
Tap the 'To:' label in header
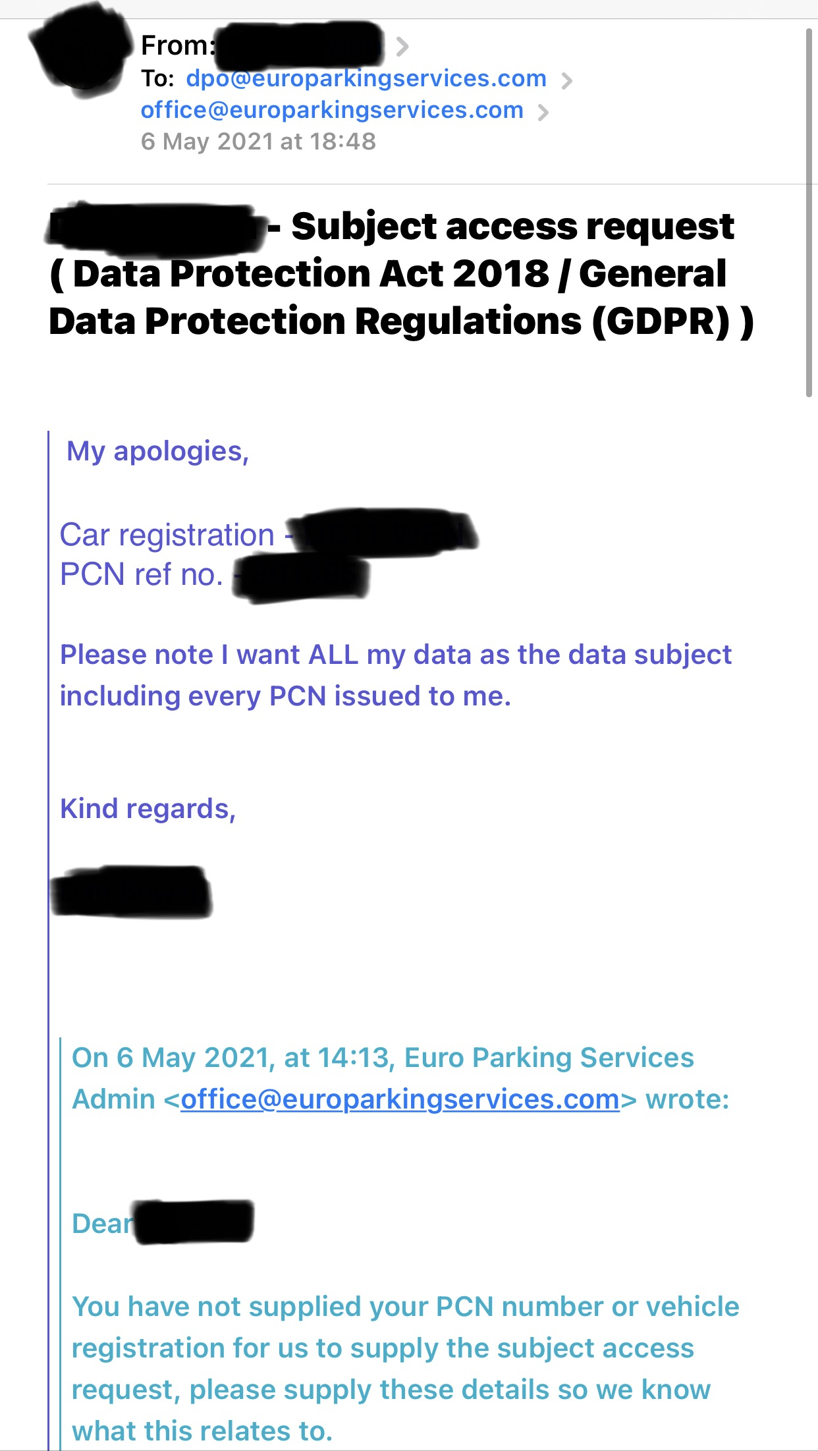pyautogui.click(x=157, y=79)
